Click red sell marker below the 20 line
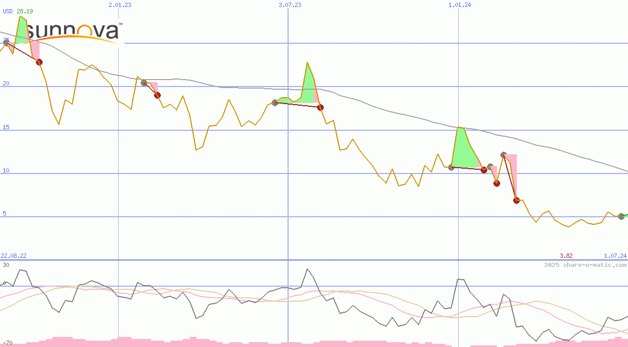Image resolution: width=628 pixels, height=347 pixels. point(157,95)
